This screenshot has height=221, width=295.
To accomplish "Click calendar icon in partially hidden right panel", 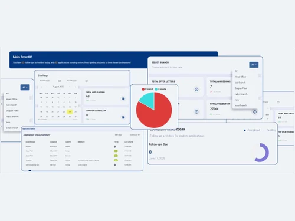I will 278,102.
